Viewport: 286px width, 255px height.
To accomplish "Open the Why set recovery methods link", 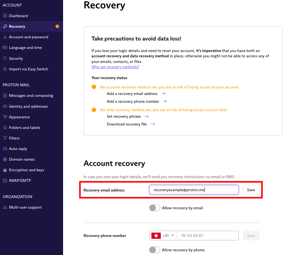I will [115, 67].
